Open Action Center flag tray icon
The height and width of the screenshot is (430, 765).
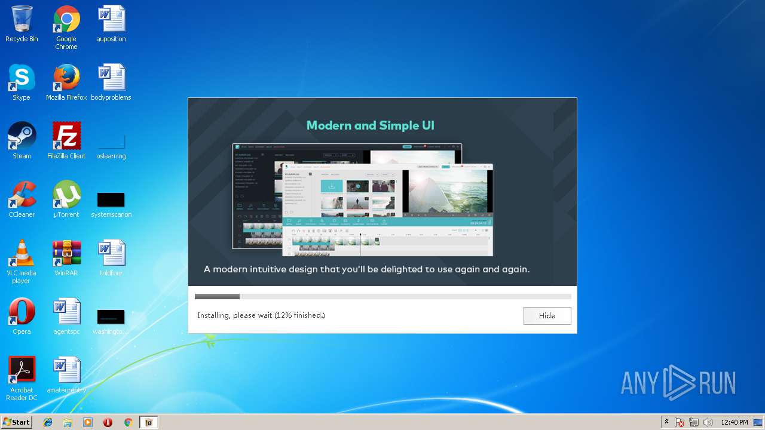(x=680, y=422)
